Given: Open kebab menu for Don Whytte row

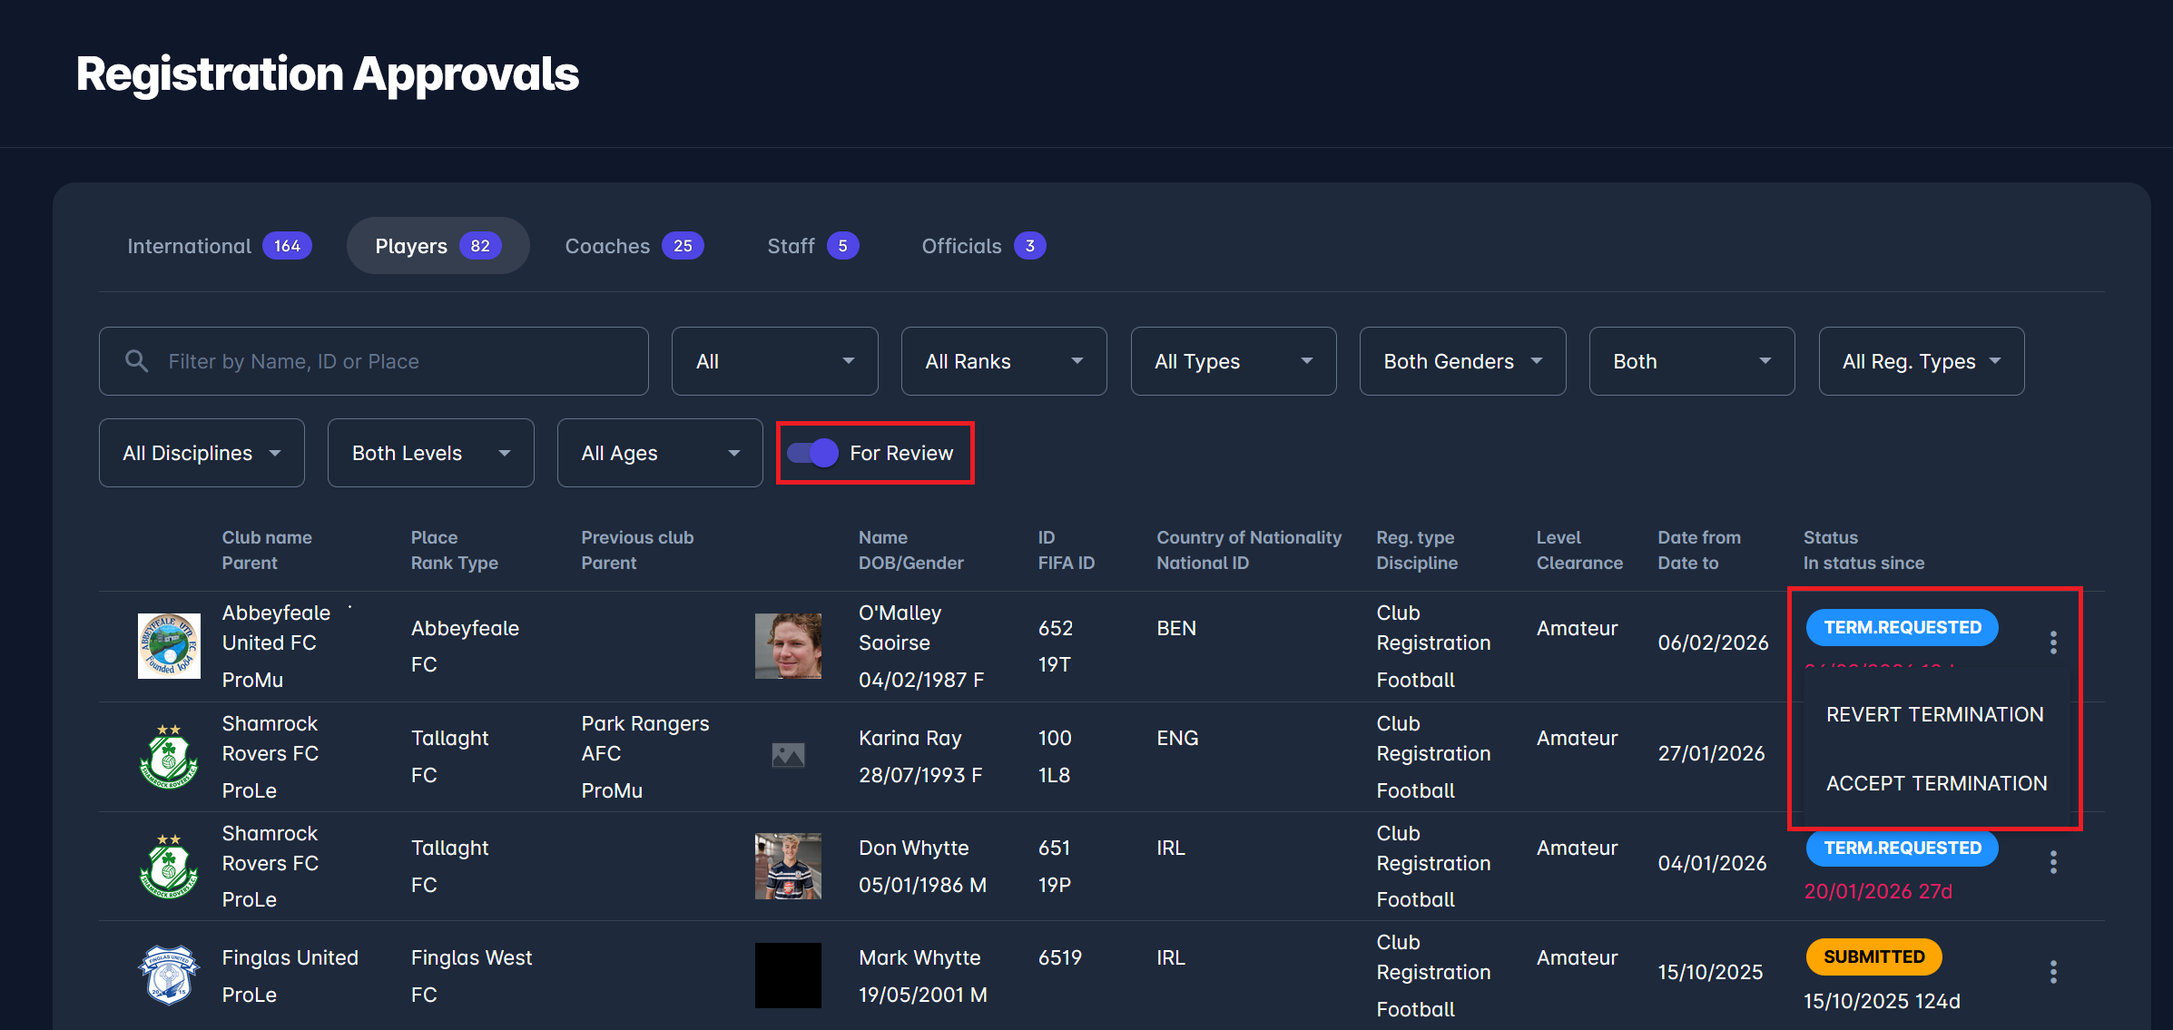Looking at the screenshot, I should [x=2052, y=862].
